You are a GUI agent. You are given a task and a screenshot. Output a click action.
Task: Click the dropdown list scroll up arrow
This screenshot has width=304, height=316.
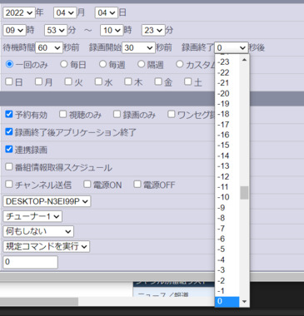click(x=244, y=60)
